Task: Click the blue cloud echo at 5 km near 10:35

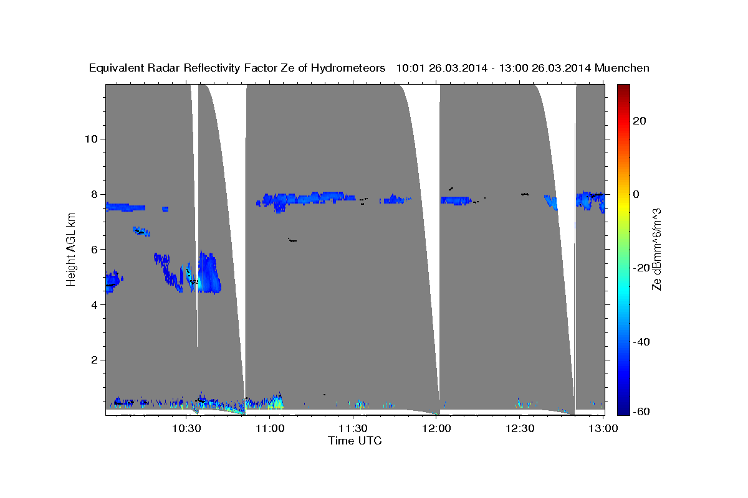Action: (x=209, y=273)
